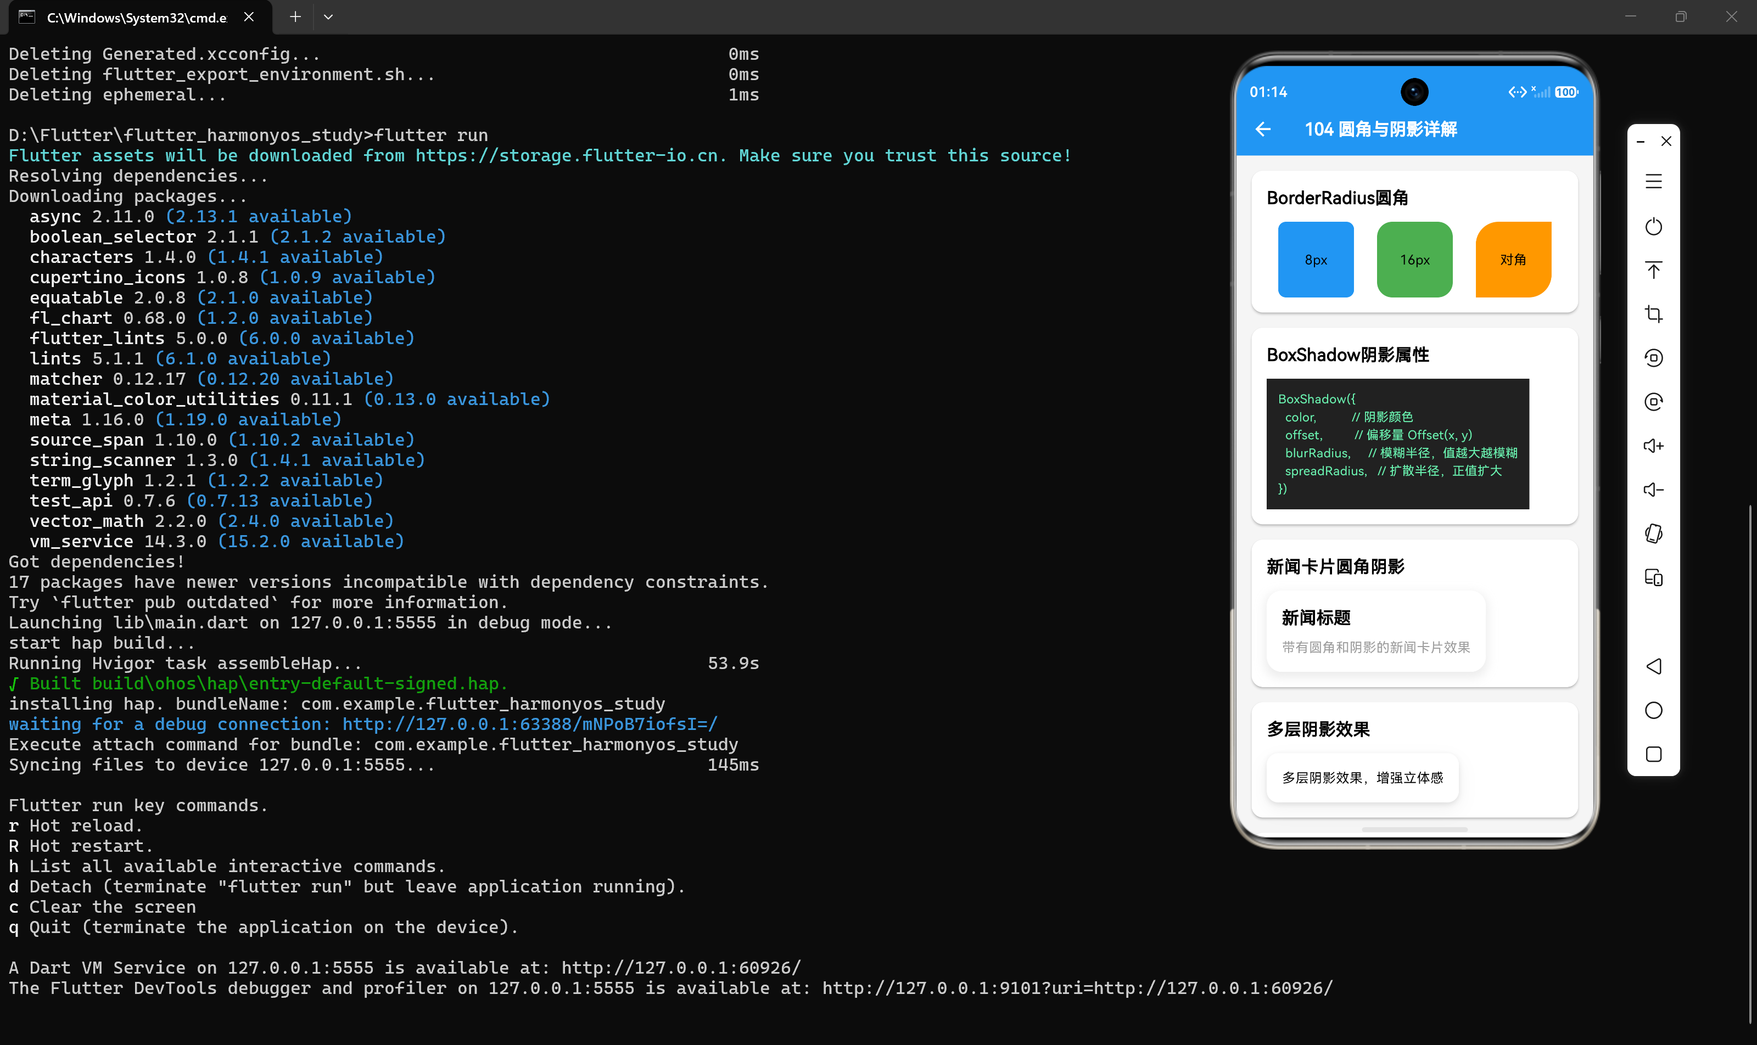Screen dimensions: 1757x1045
Task: Click the emulator rotate-left icon
Action: [1653, 358]
